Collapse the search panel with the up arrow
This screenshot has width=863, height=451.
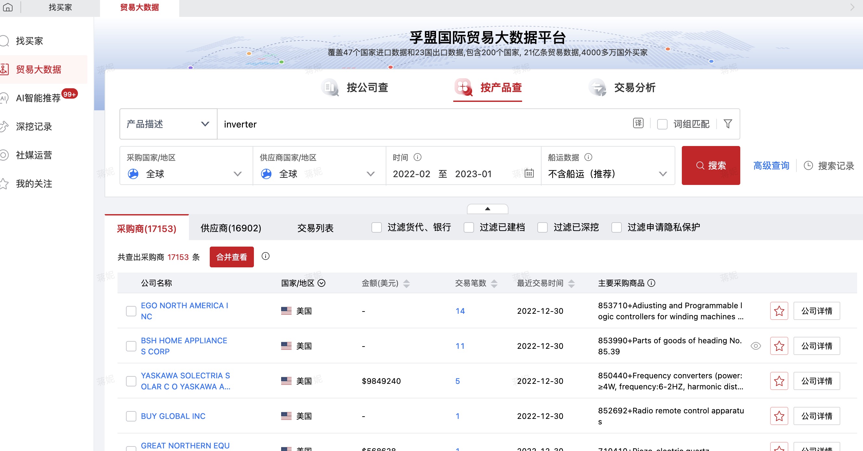tap(487, 208)
